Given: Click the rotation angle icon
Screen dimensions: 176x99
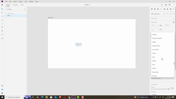Looking at the screenshot, I should (x=166, y=25).
